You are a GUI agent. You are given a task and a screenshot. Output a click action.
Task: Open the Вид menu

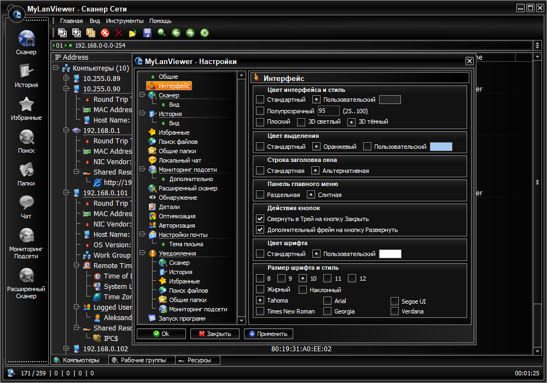(95, 21)
